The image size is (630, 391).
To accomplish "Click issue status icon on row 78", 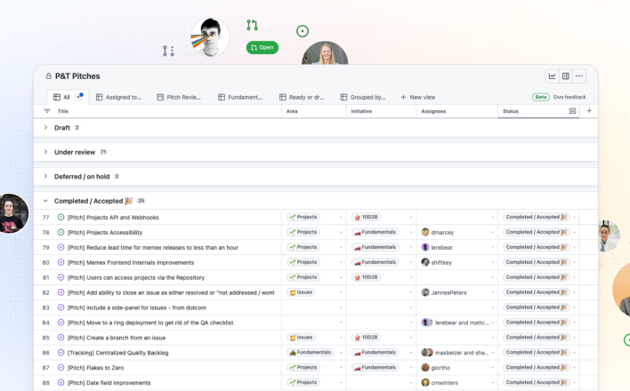I will pos(61,232).
